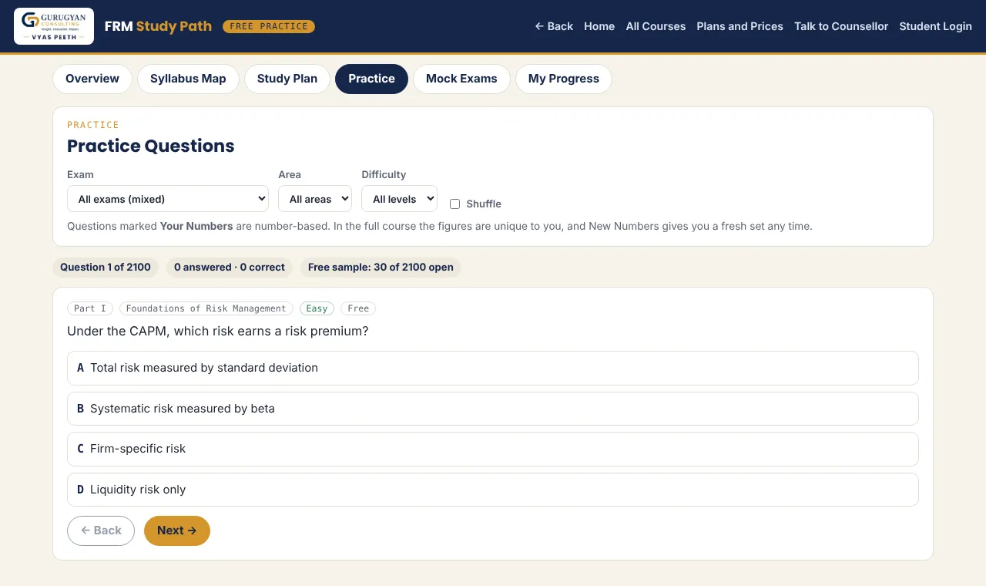Open Plans and Prices
The height and width of the screenshot is (586, 986).
pyautogui.click(x=739, y=26)
